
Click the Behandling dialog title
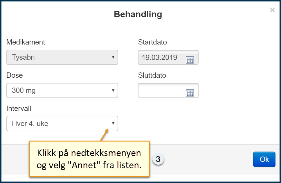[x=138, y=14]
